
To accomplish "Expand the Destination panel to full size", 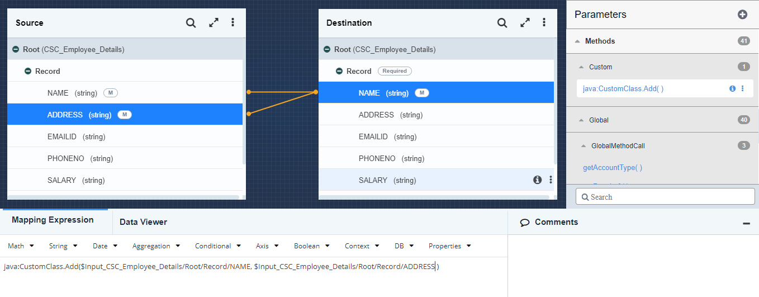I will click(525, 23).
